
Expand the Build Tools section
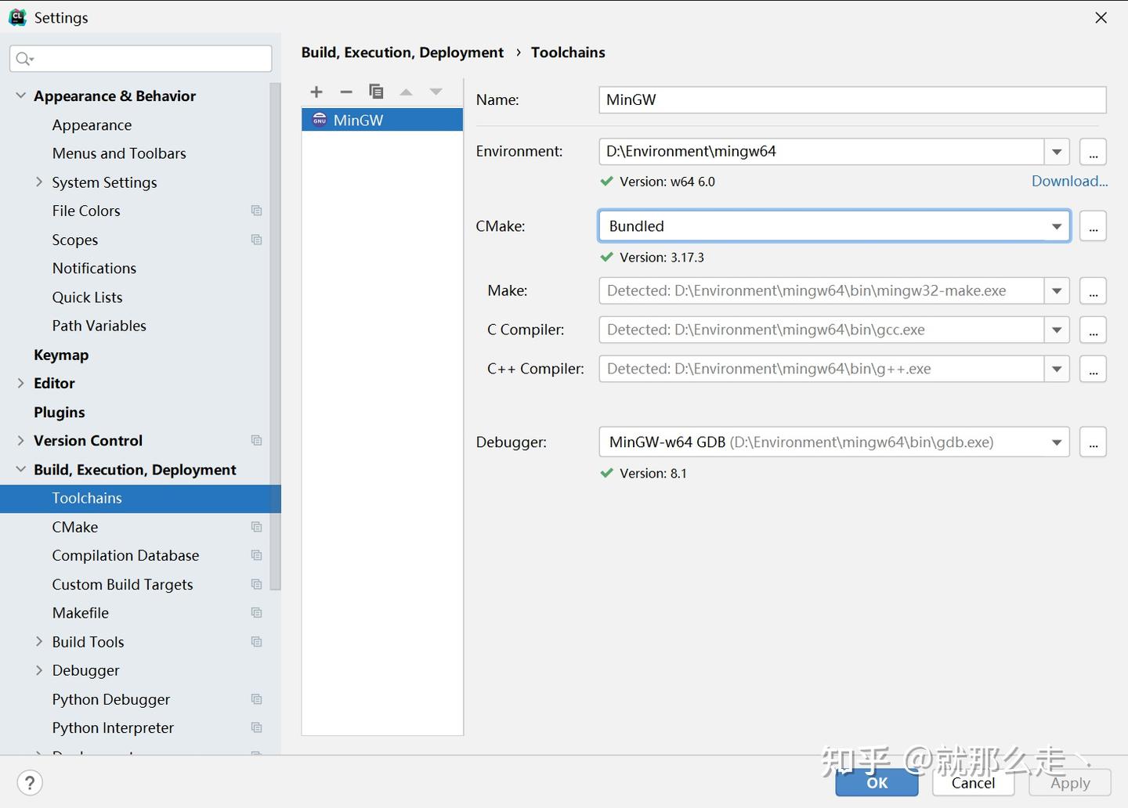pyautogui.click(x=40, y=641)
